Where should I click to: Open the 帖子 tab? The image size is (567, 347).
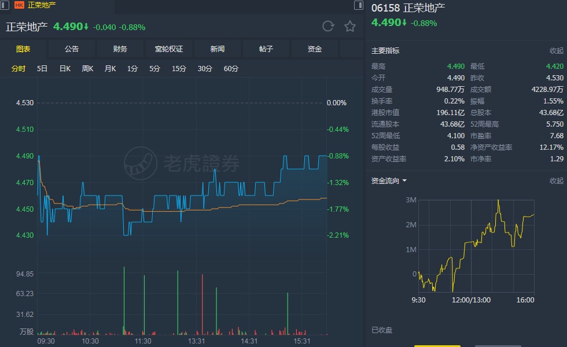coord(266,49)
